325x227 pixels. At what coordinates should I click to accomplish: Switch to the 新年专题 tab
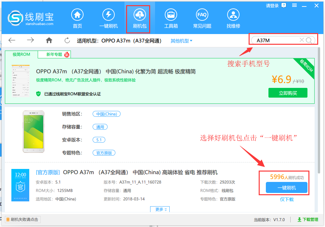coord(54,54)
